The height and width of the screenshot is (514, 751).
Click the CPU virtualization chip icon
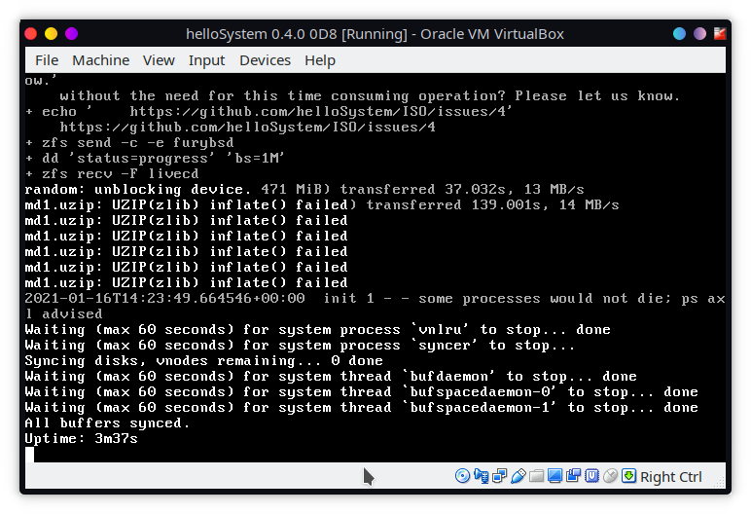click(592, 476)
